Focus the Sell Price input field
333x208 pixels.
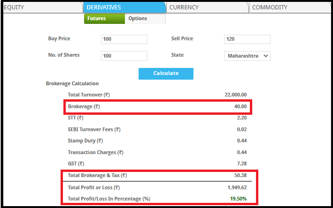tap(247, 39)
